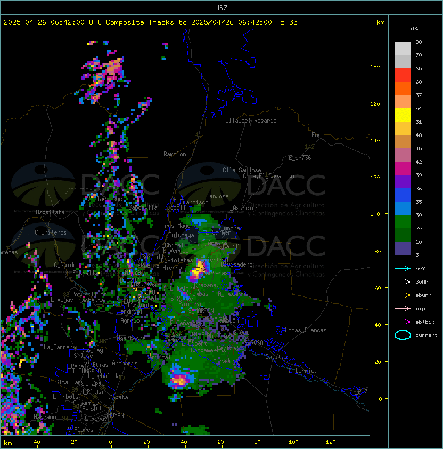
Task: Select the purple 36-39 dBZ swatch
Action: 403,181
